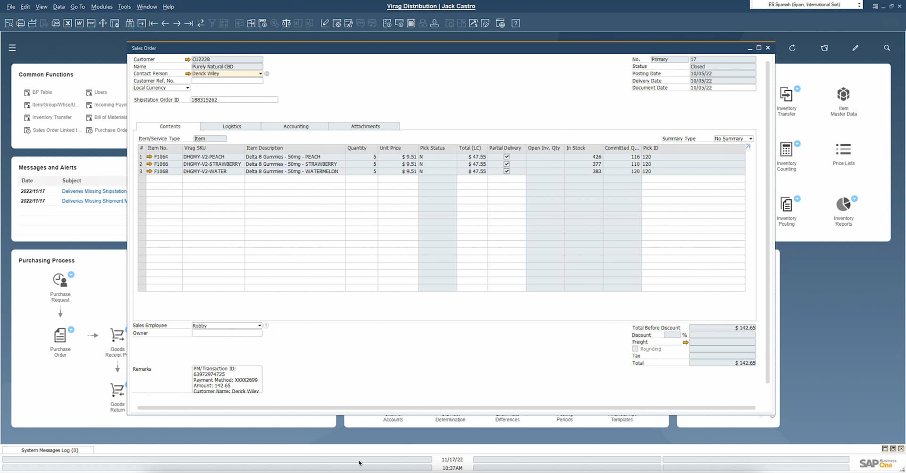Switch to the Logistics tab
Screen dimensions: 906x473
pyautogui.click(x=231, y=126)
